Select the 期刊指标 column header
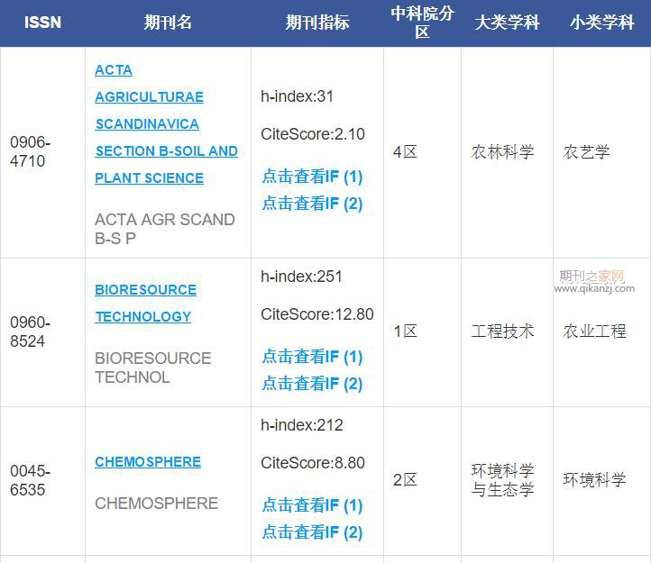This screenshot has width=651, height=563. pyautogui.click(x=317, y=23)
